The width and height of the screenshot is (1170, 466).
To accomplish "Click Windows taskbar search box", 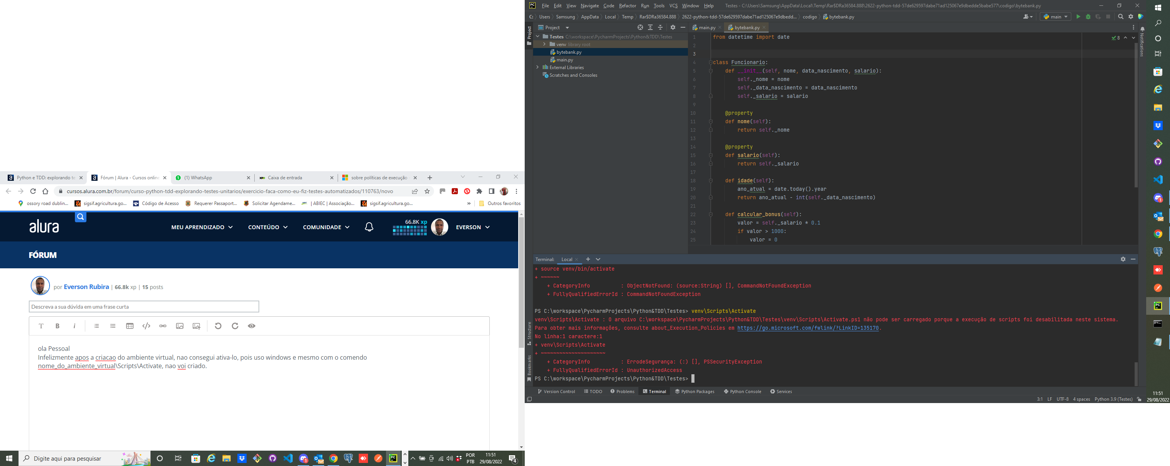I will tap(85, 458).
